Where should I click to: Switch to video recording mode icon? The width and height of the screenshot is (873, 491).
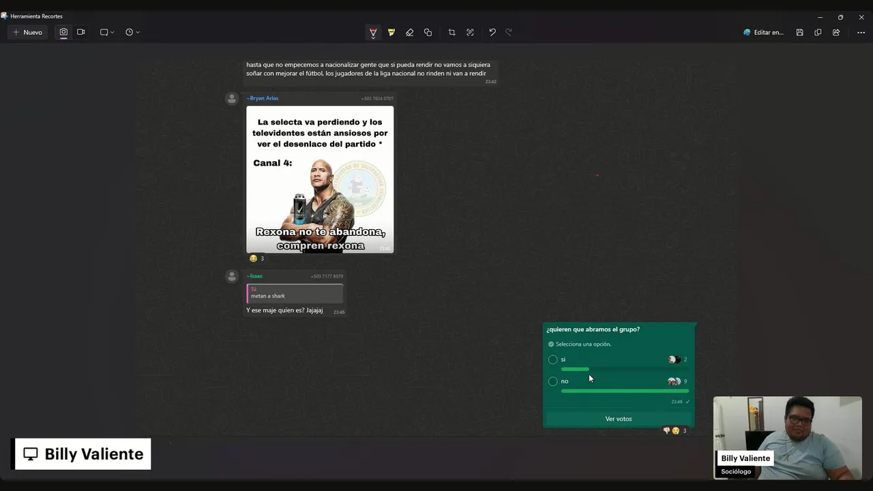(x=80, y=32)
